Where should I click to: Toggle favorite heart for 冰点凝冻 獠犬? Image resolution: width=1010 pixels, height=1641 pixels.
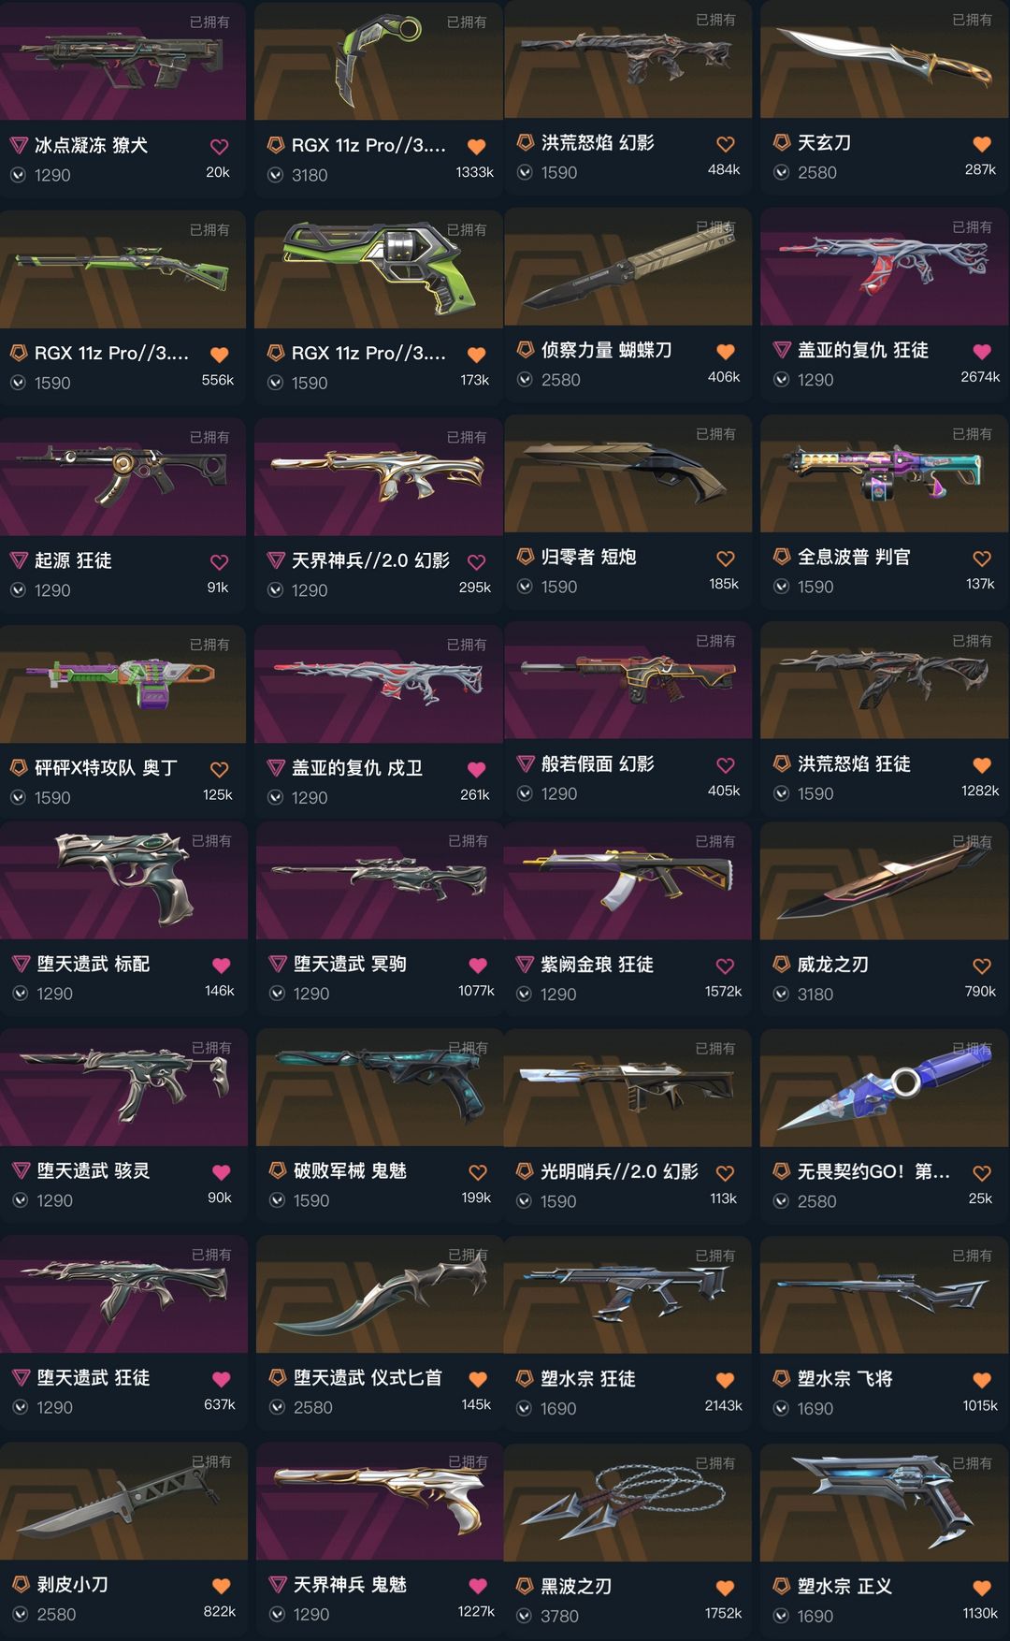pyautogui.click(x=219, y=147)
